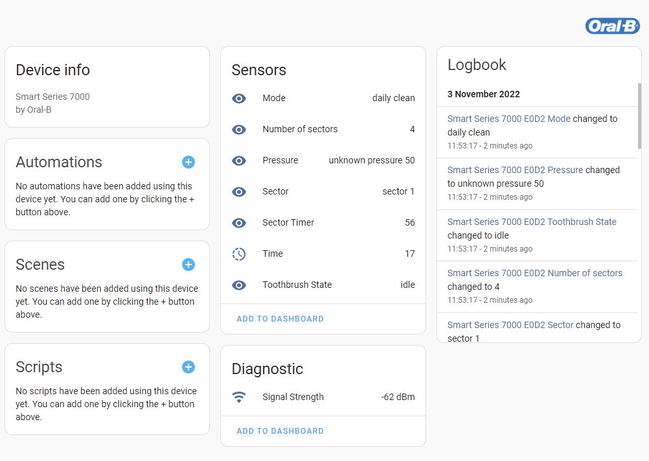Click the Mode sensor eye icon
649x461 pixels.
239,98
